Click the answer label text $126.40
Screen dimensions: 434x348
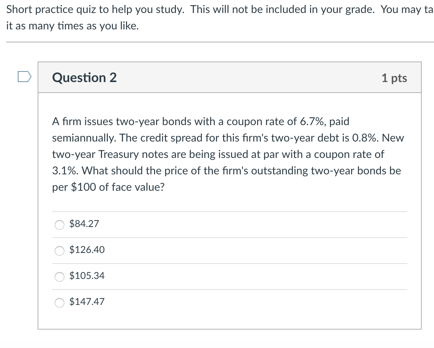coord(87,250)
